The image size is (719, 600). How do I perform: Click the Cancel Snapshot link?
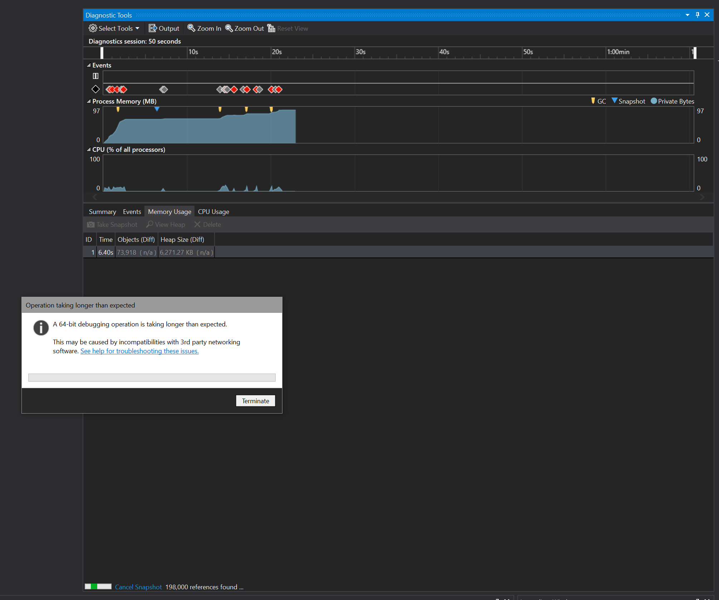[x=138, y=587]
